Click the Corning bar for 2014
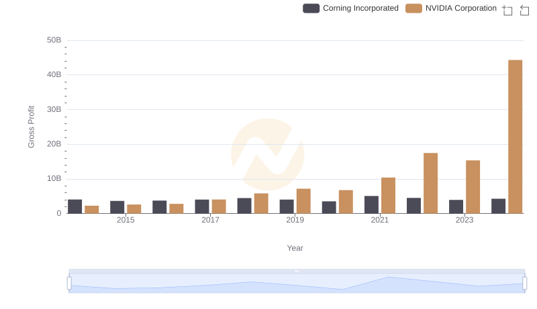 (75, 206)
